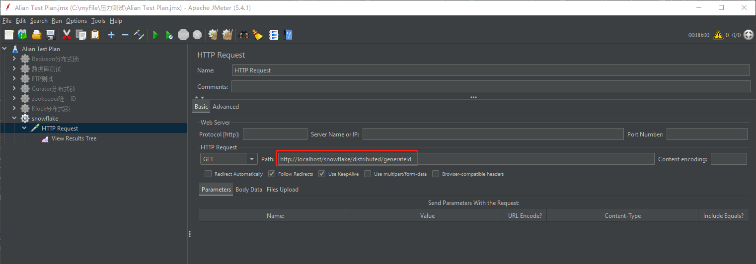The image size is (756, 264).
Task: Save the test plan with floppy icon
Action: (50, 35)
